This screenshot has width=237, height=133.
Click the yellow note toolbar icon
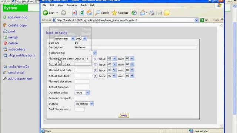click(x=167, y=13)
